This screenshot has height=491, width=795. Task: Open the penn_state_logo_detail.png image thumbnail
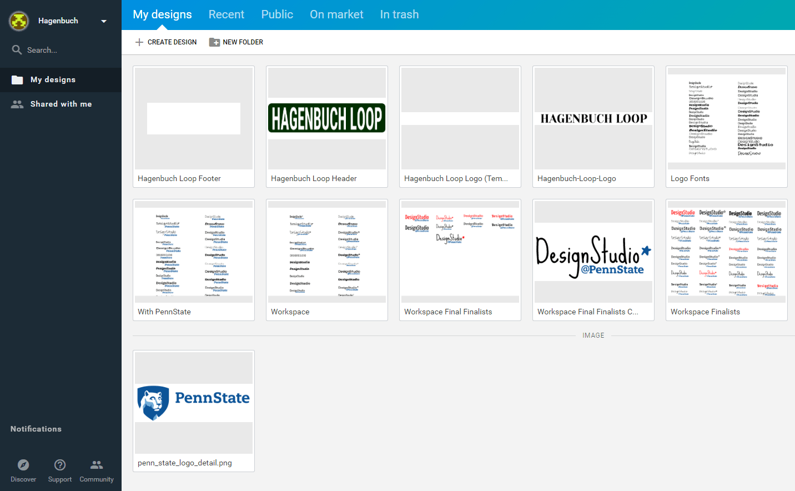pos(194,403)
